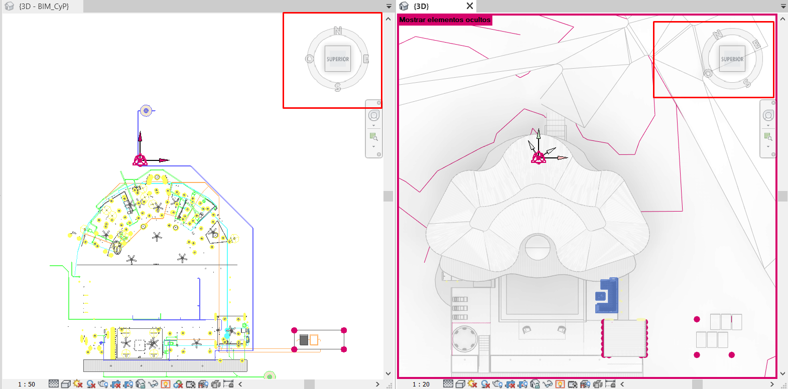788x389 pixels.
Task: Open Rendering dialog teapot in {3D} view
Action: point(497,384)
